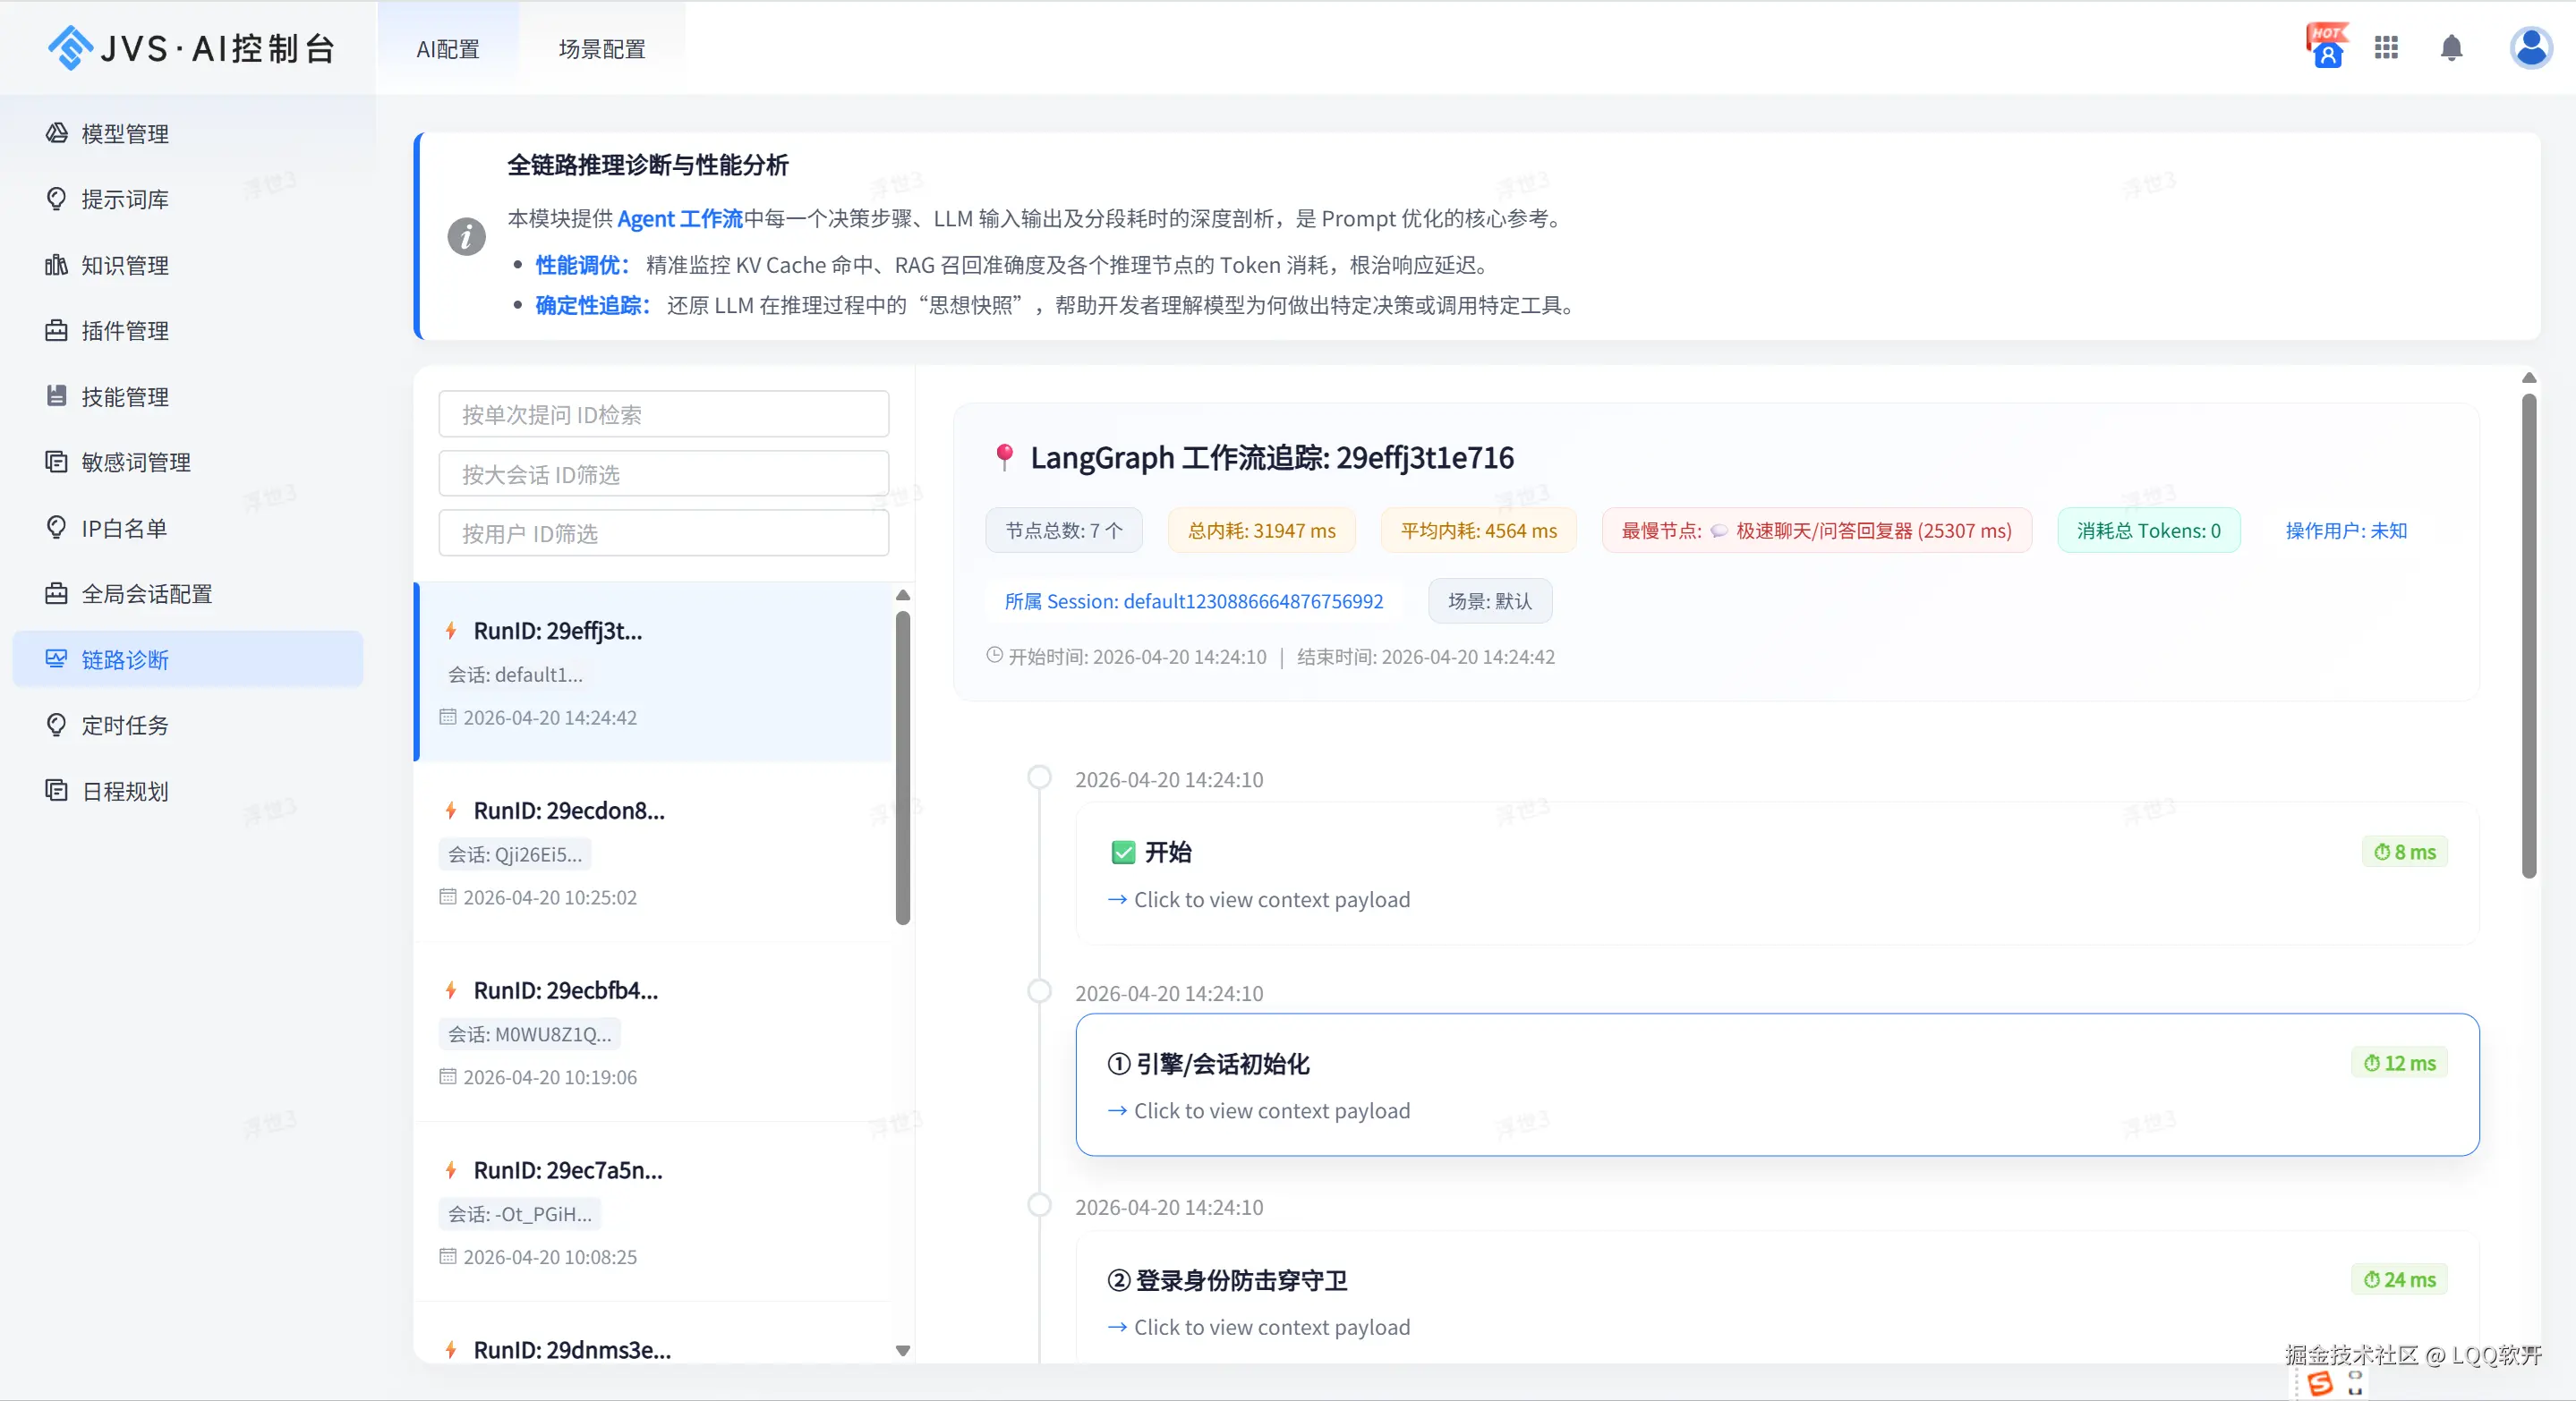Image resolution: width=2576 pixels, height=1401 pixels.
Task: Expand the 引擎/会话初始化 context payload
Action: tap(1260, 1111)
